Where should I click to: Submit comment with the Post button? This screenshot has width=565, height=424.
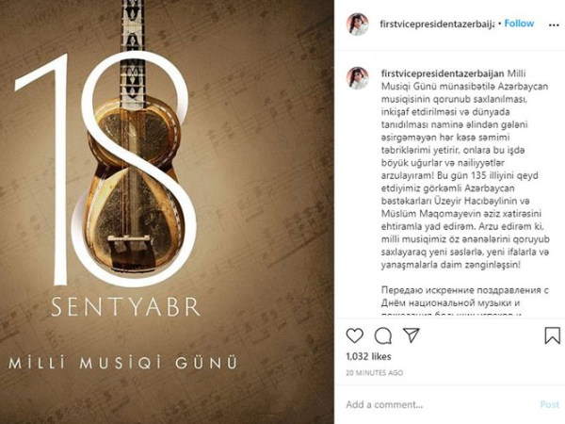(550, 404)
